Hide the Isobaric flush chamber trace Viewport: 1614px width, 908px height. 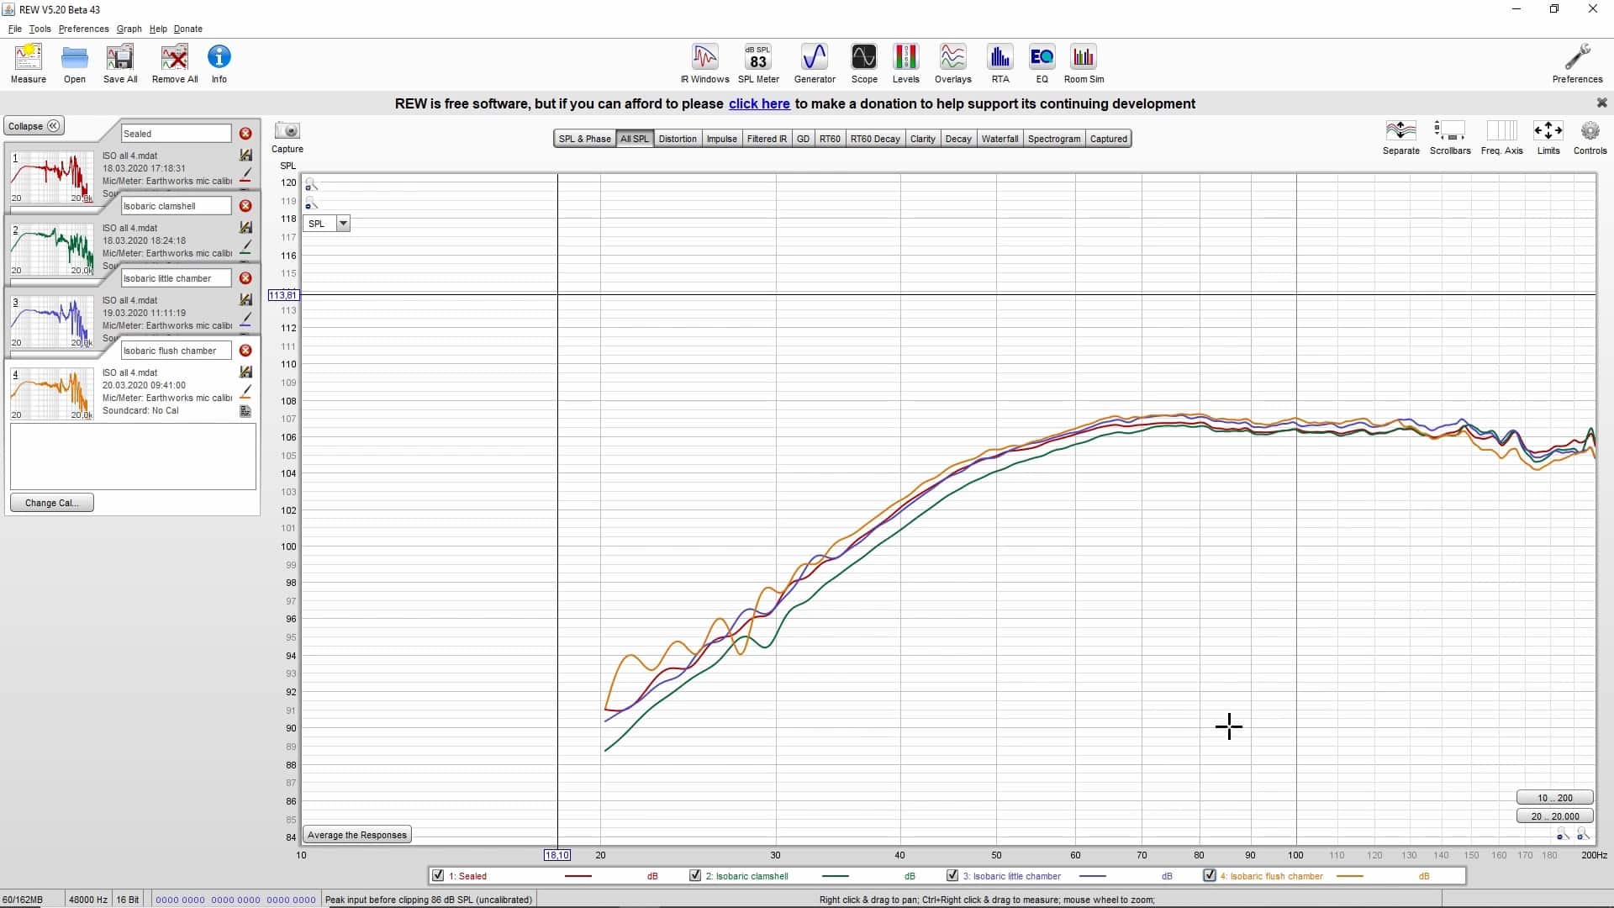1210,875
